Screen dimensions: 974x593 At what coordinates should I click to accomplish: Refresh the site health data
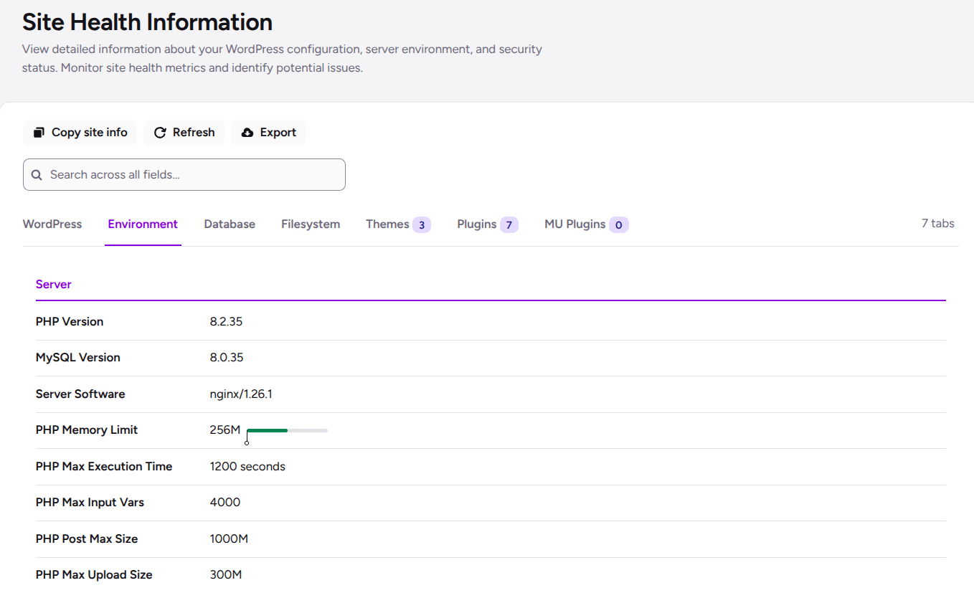tap(184, 133)
